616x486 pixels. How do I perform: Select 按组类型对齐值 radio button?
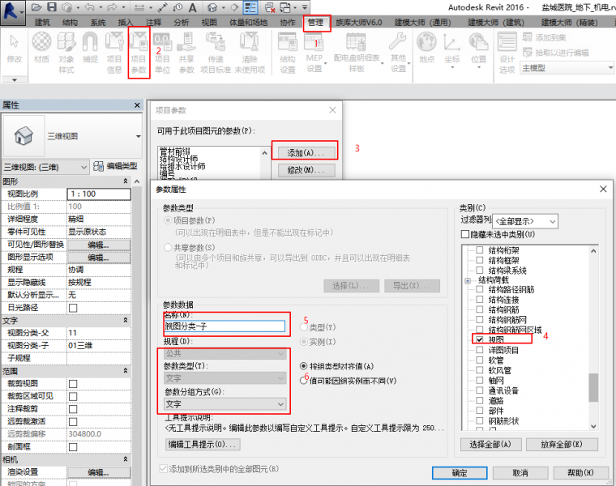coord(304,365)
